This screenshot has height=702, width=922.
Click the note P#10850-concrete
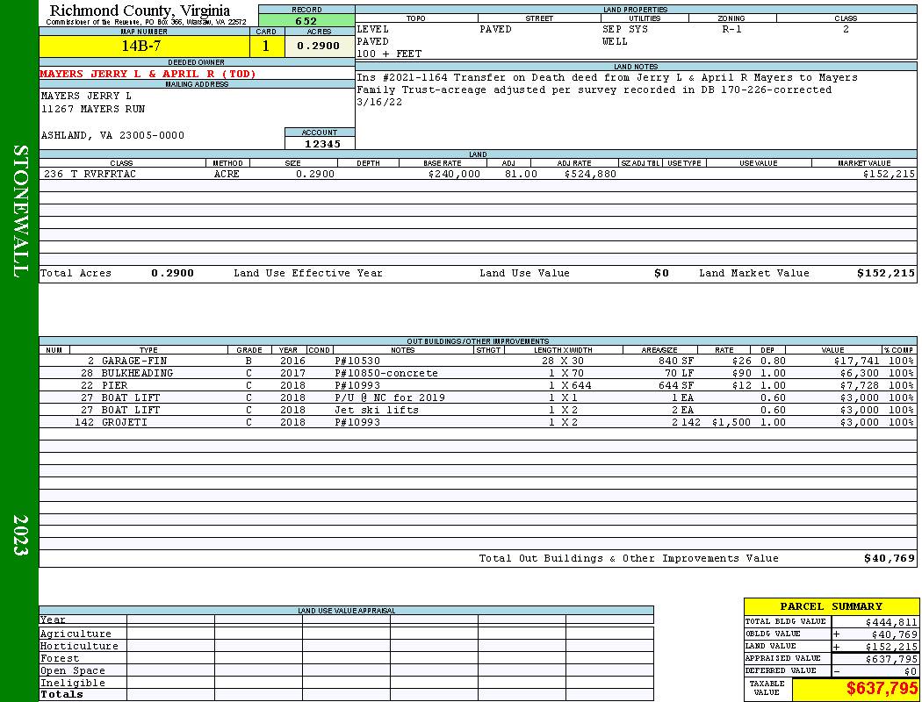[386, 373]
